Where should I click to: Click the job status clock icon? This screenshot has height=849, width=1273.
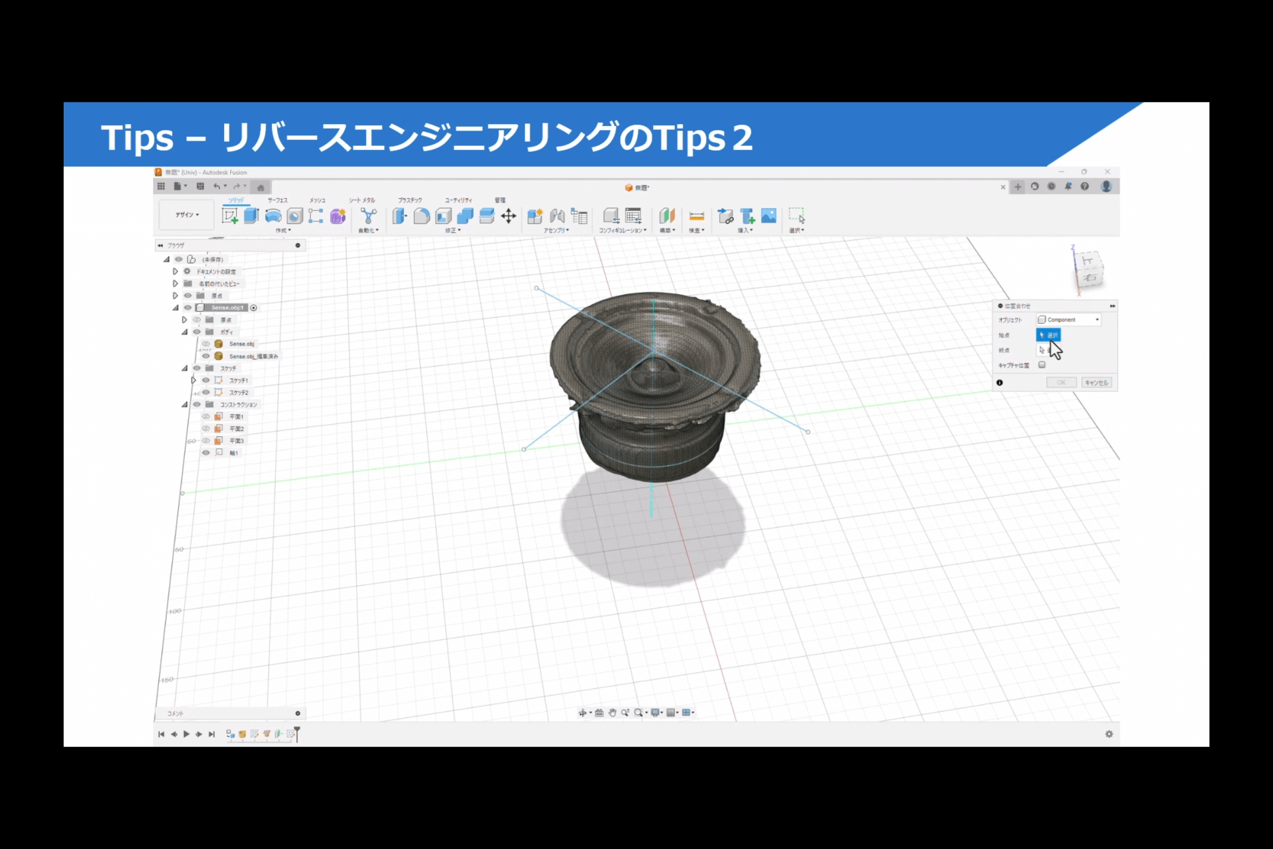1052,186
